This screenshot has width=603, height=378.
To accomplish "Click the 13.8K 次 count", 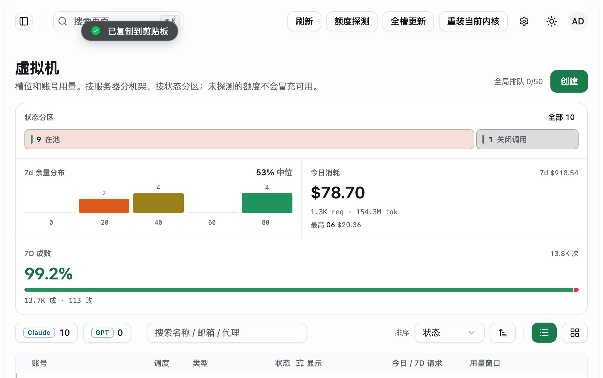I will [564, 253].
